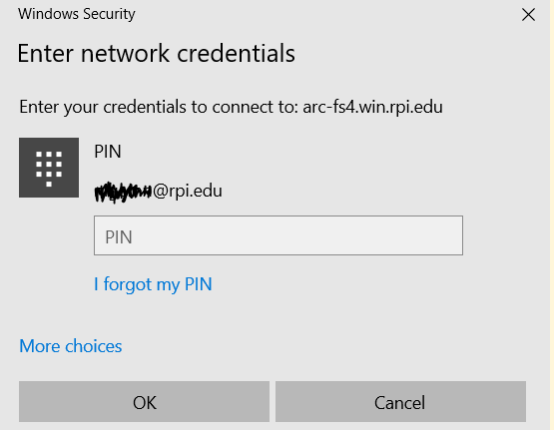Click the blacked-out username scribble

click(x=124, y=193)
